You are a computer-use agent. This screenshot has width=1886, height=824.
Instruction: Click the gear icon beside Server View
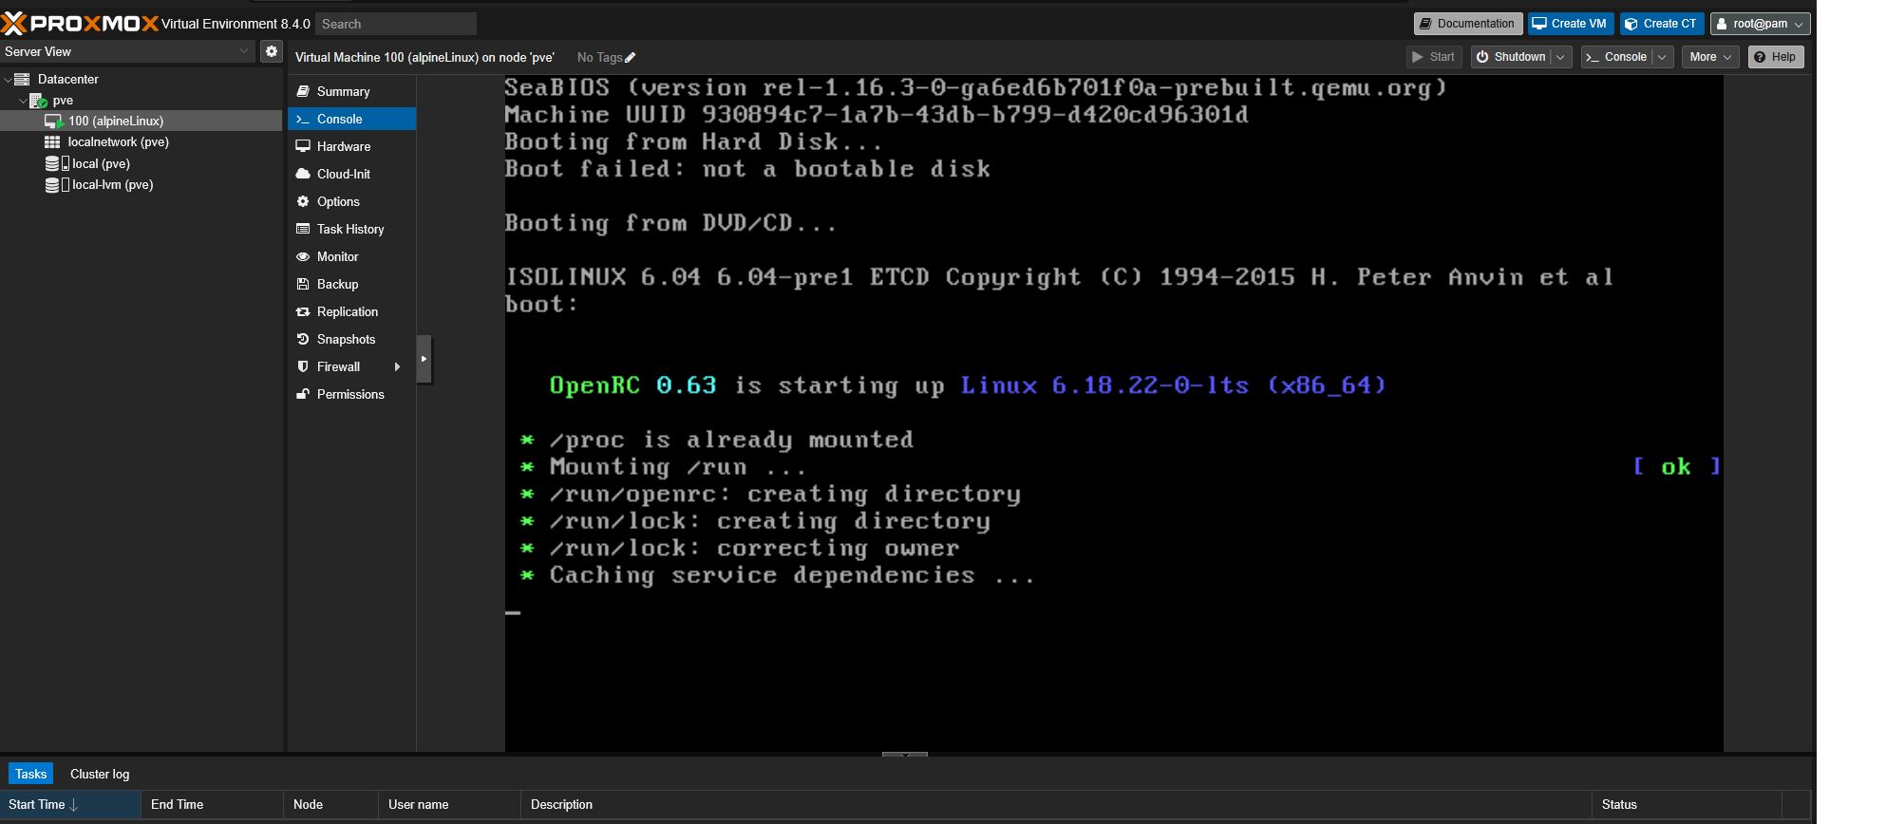[272, 51]
